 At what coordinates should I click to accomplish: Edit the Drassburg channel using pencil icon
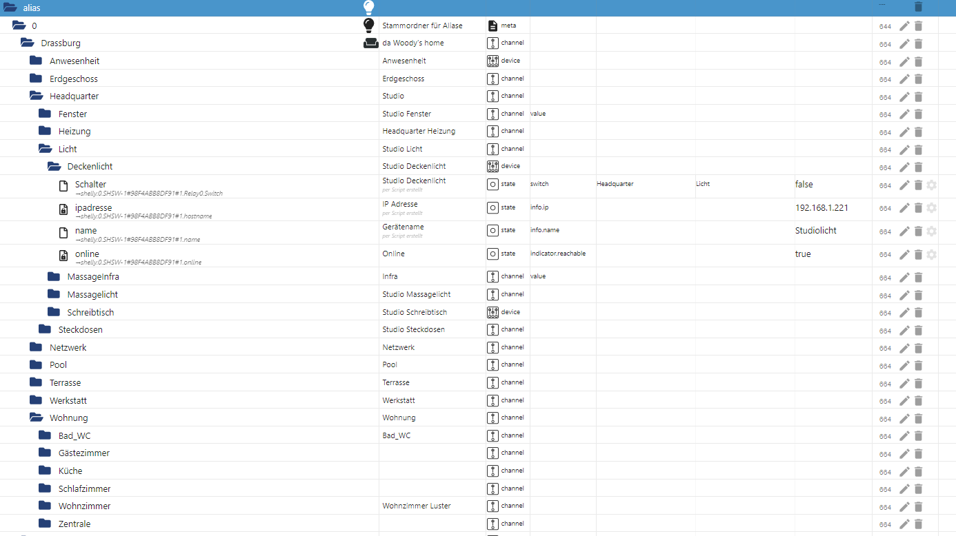(904, 43)
